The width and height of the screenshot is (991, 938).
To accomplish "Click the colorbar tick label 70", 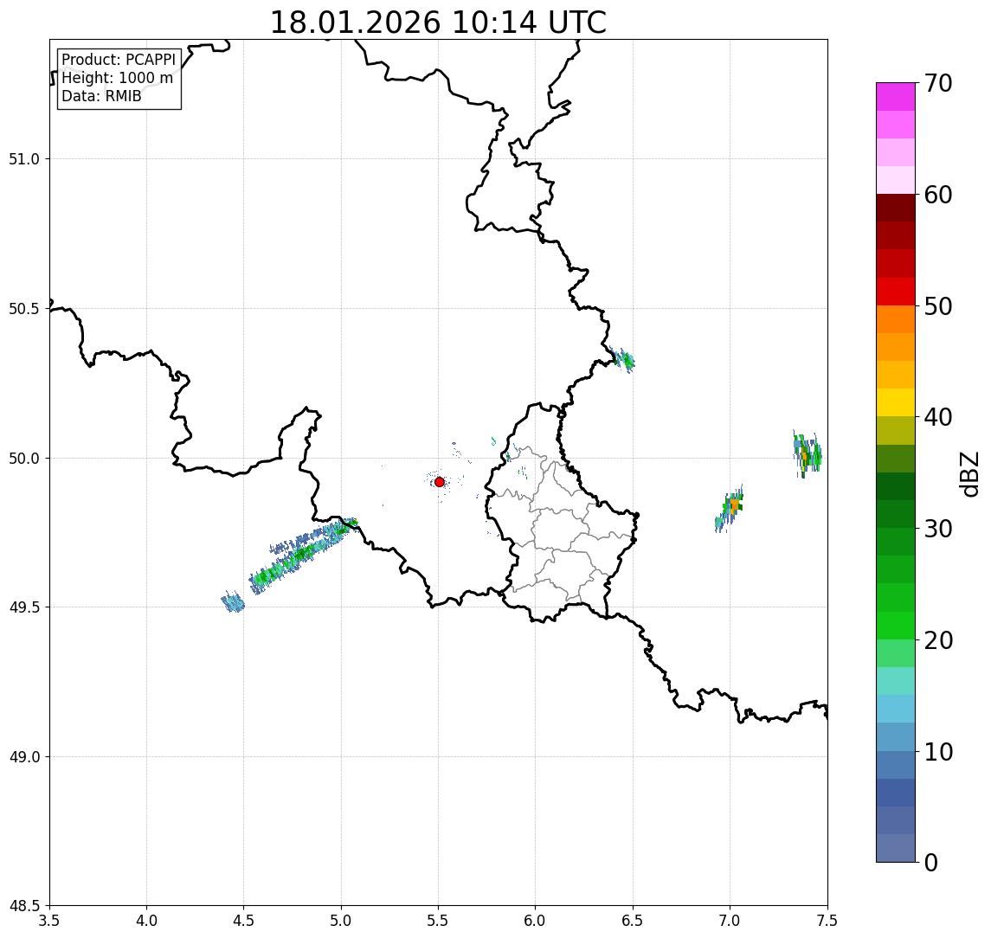I will tap(938, 83).
